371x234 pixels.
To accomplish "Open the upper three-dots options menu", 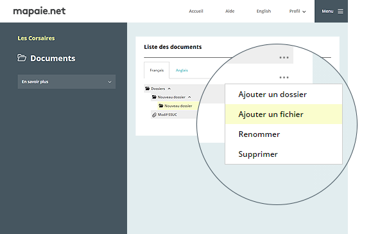I will pyautogui.click(x=284, y=57).
